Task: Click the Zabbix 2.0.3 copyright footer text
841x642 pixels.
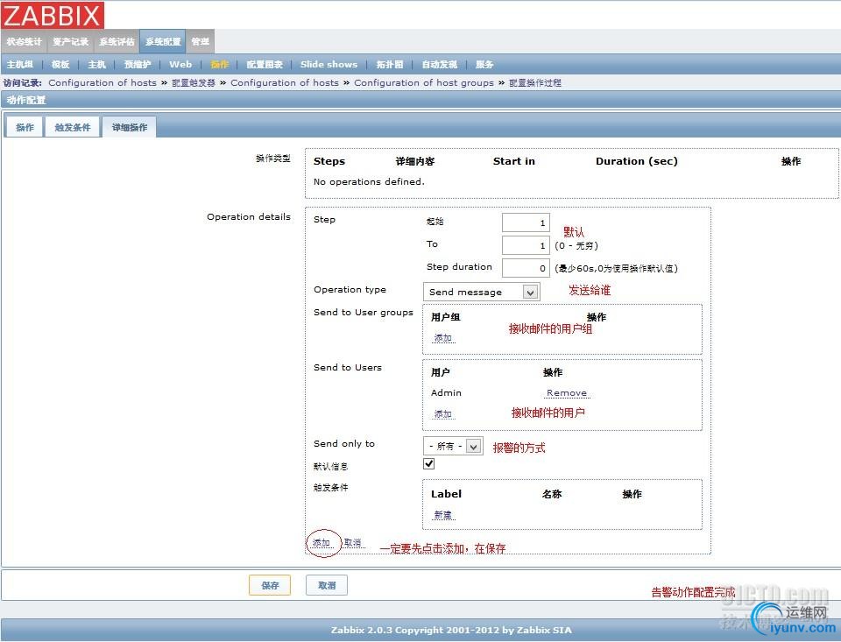Action: 451,631
